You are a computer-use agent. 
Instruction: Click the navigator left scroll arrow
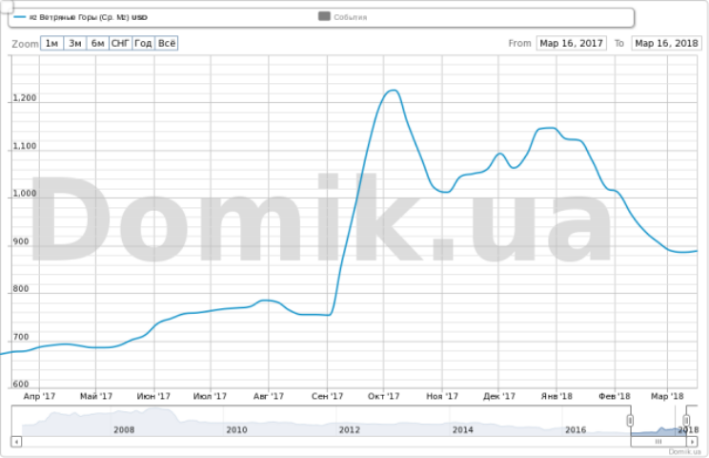[x=16, y=441]
